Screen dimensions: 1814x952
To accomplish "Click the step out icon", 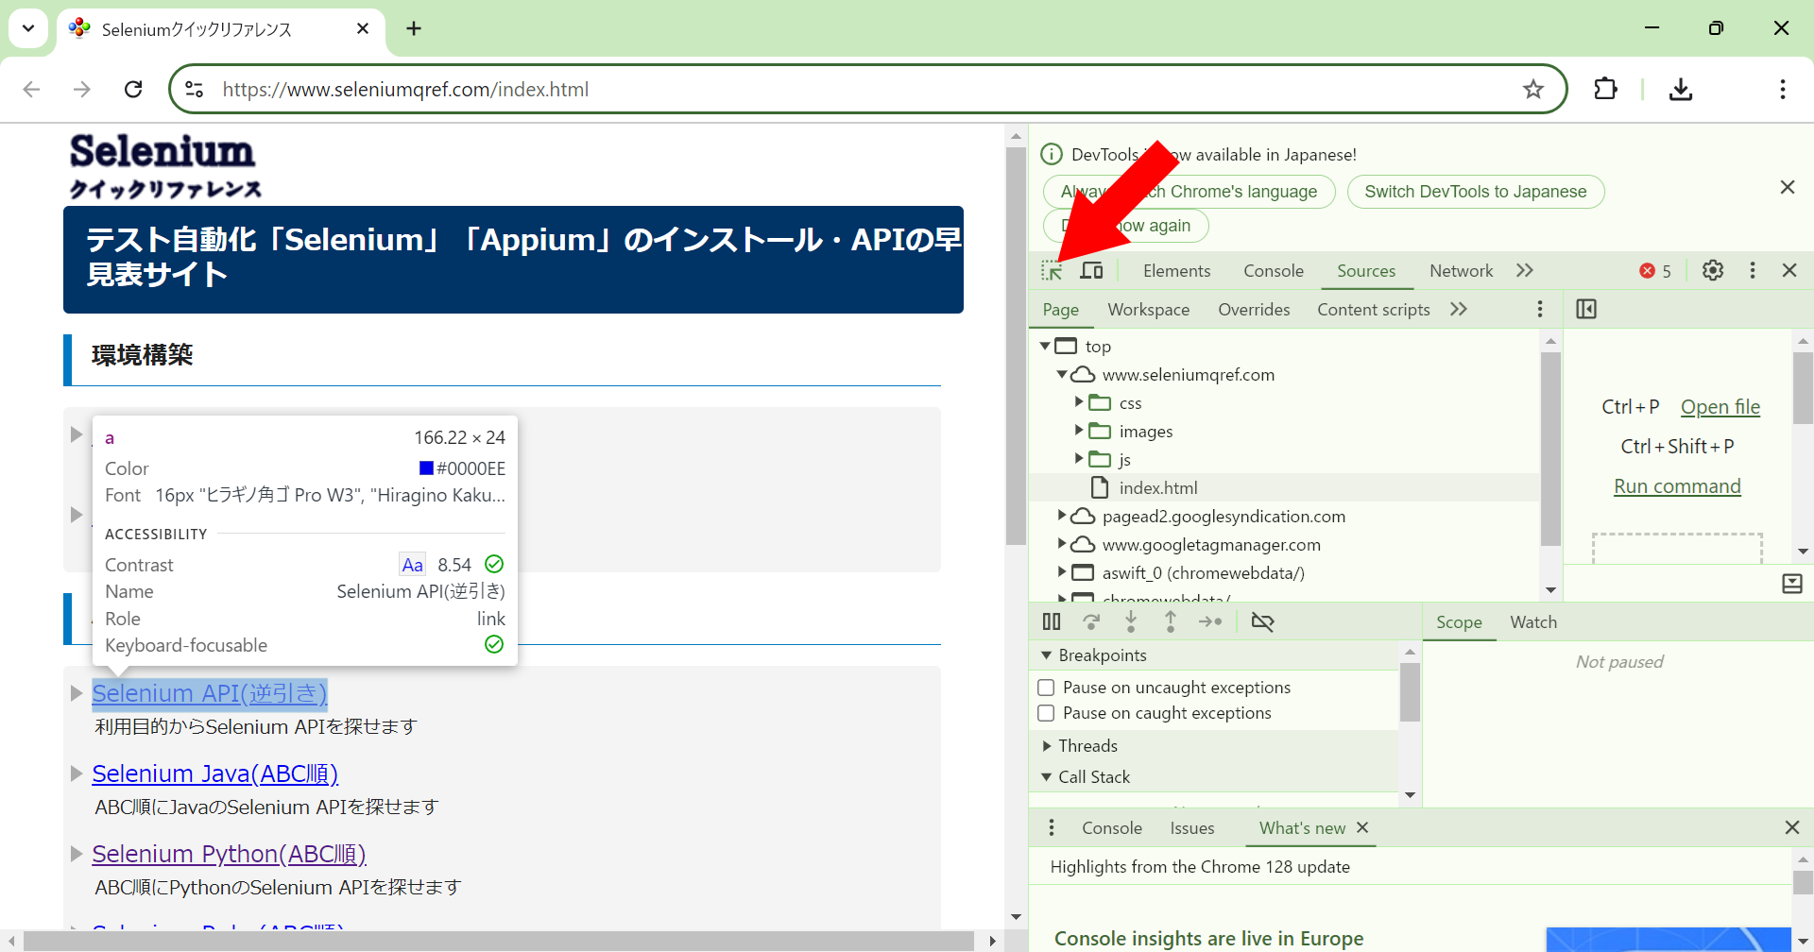I will pos(1171,621).
